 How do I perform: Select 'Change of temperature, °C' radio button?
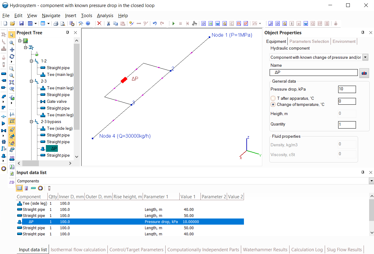pyautogui.click(x=273, y=104)
